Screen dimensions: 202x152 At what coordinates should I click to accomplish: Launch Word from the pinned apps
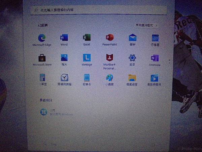click(64, 40)
